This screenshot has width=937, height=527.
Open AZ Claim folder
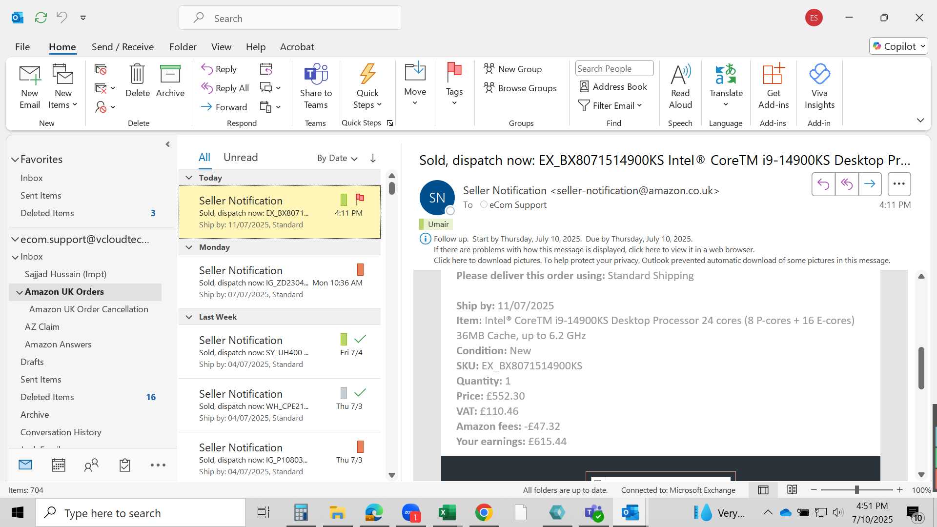pyautogui.click(x=42, y=327)
